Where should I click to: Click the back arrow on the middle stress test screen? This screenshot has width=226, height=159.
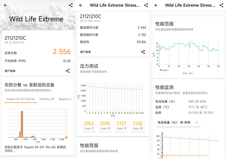pyautogui.click(x=81, y=5)
